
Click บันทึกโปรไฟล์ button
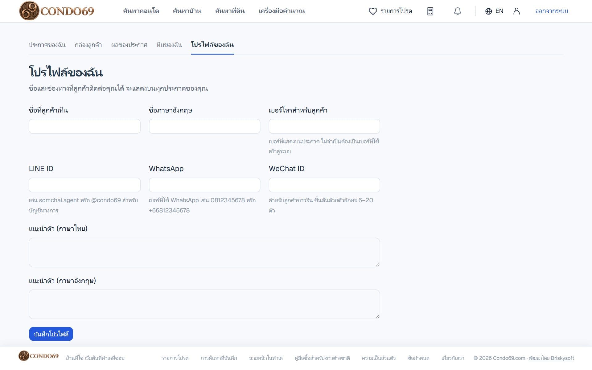(x=51, y=334)
